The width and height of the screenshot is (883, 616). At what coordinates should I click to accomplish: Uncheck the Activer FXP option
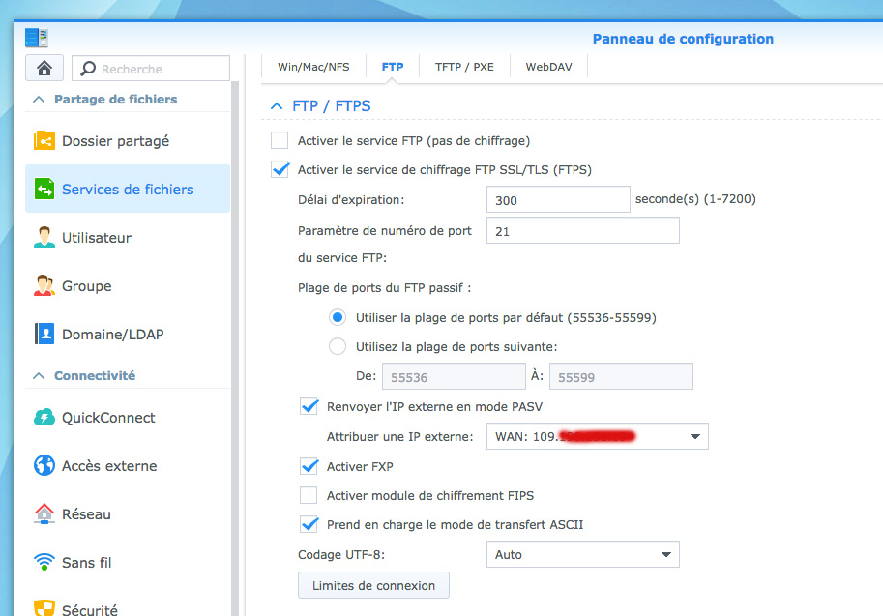309,467
